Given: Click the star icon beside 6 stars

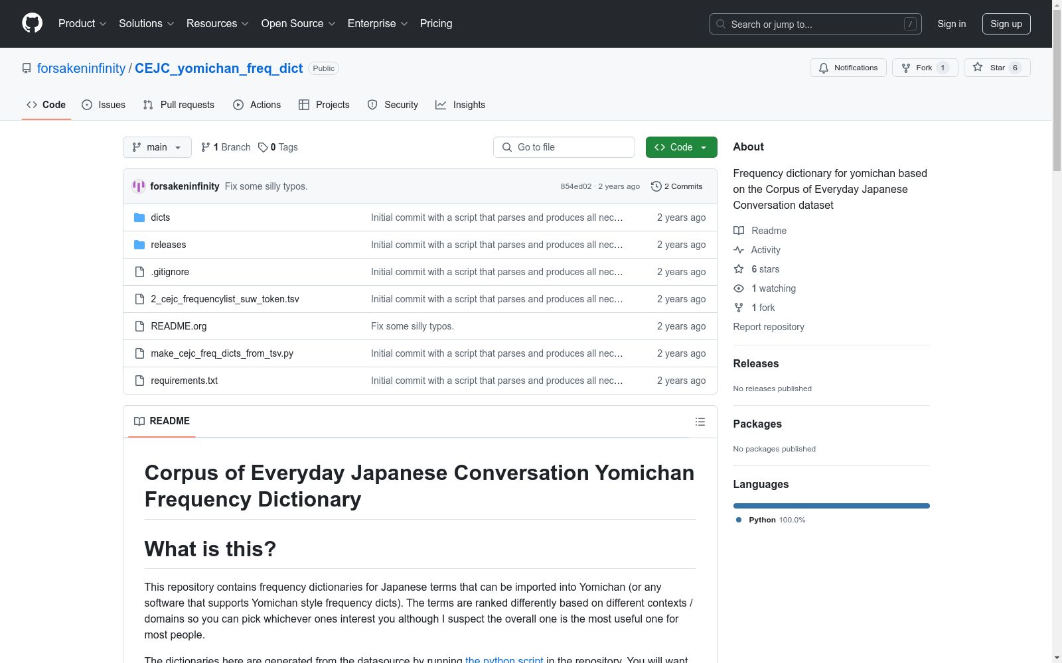Looking at the screenshot, I should (739, 269).
